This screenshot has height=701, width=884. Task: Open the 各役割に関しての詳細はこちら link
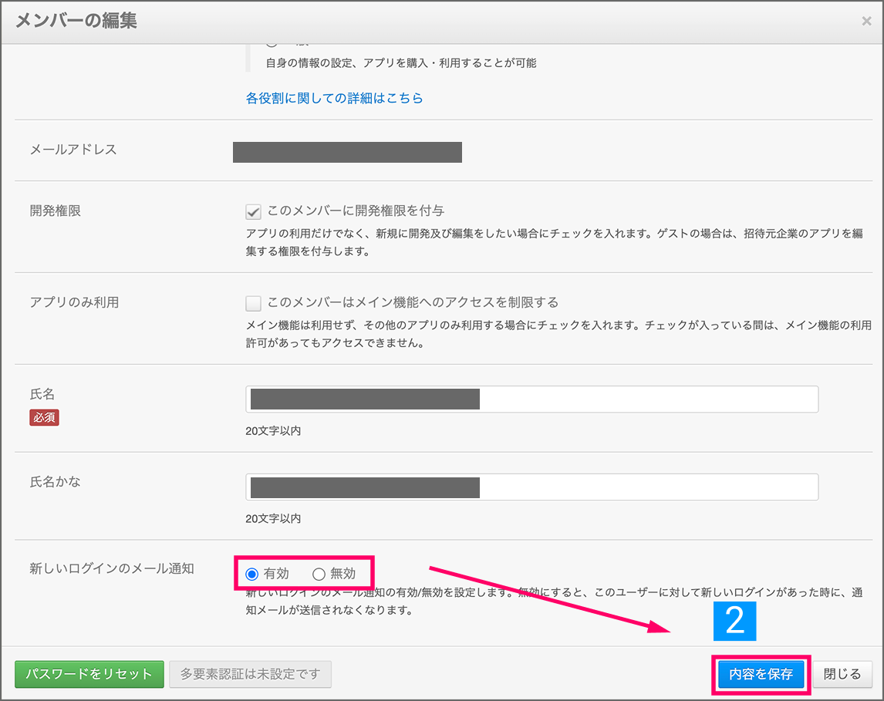click(334, 99)
